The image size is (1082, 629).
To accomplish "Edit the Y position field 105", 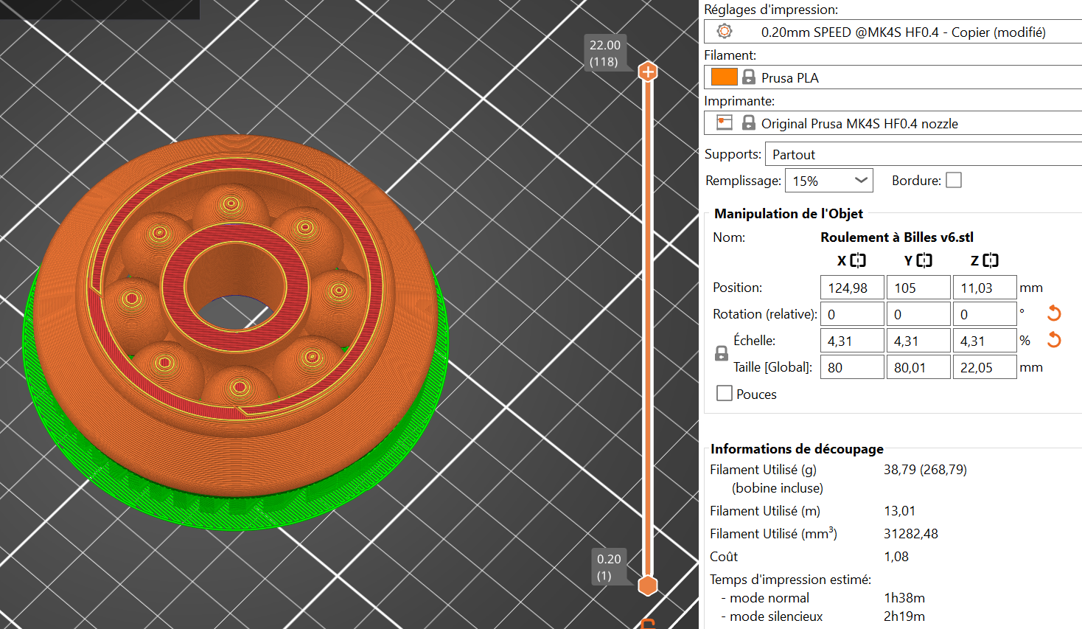I will pyautogui.click(x=918, y=288).
